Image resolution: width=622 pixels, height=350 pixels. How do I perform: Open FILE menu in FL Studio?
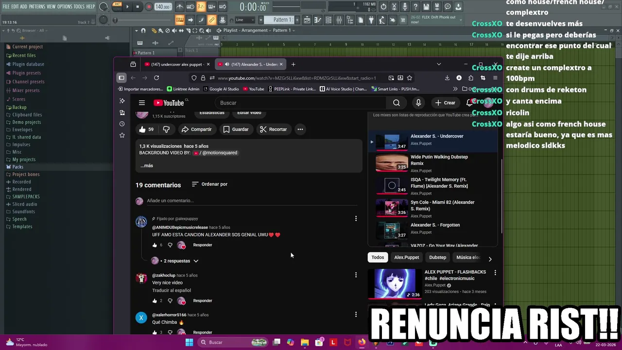tap(6, 6)
